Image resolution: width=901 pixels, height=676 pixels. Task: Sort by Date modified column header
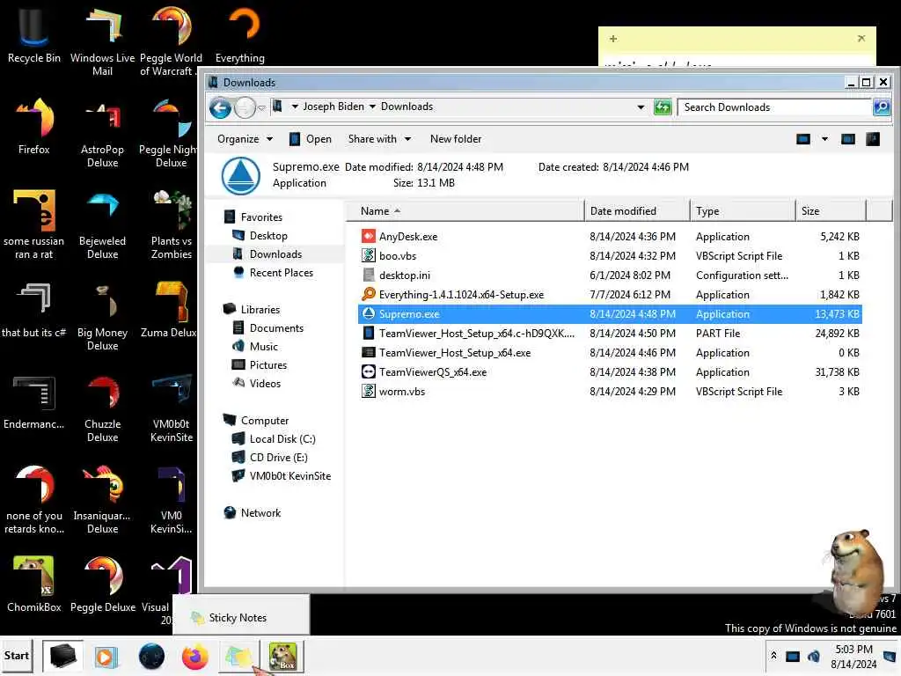pos(637,211)
